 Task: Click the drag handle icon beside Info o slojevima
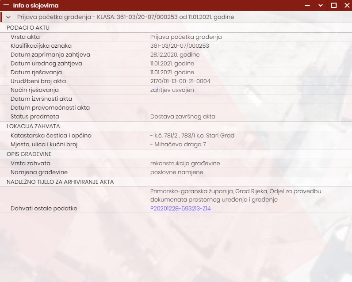[6, 6]
